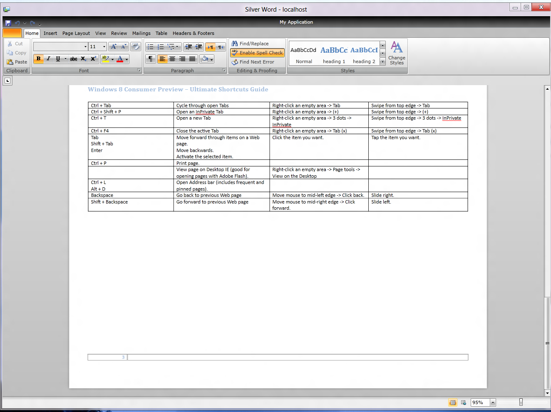Open the Page Layout tab
The height and width of the screenshot is (412, 551).
[76, 33]
